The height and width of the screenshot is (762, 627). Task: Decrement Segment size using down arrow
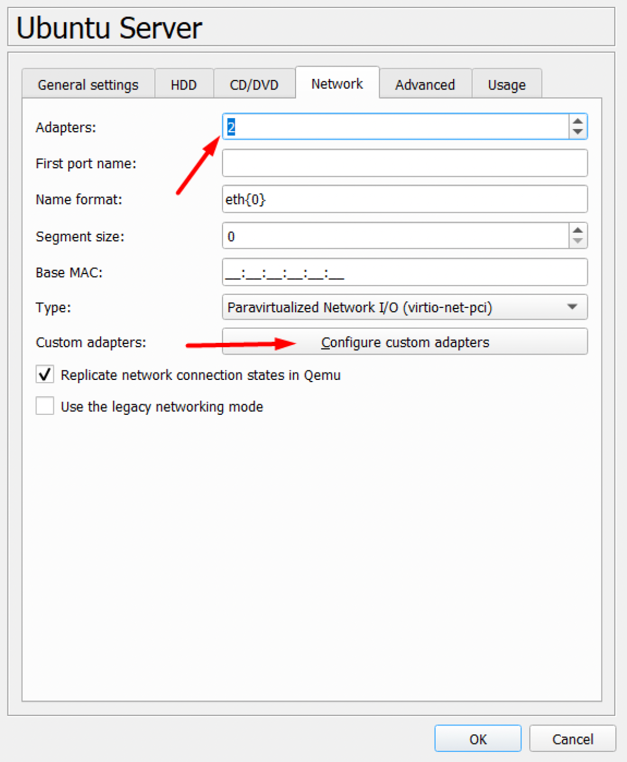pos(578,241)
